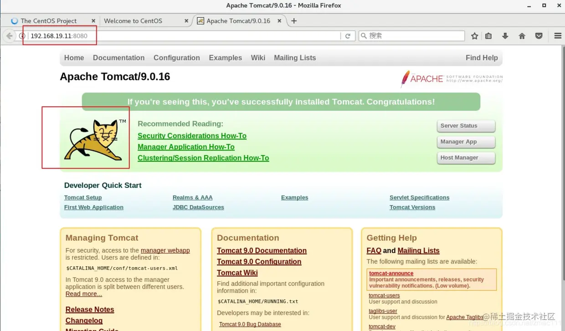Open Tomcat 9.0 Documentation link
Image resolution: width=565 pixels, height=331 pixels.
tap(262, 251)
